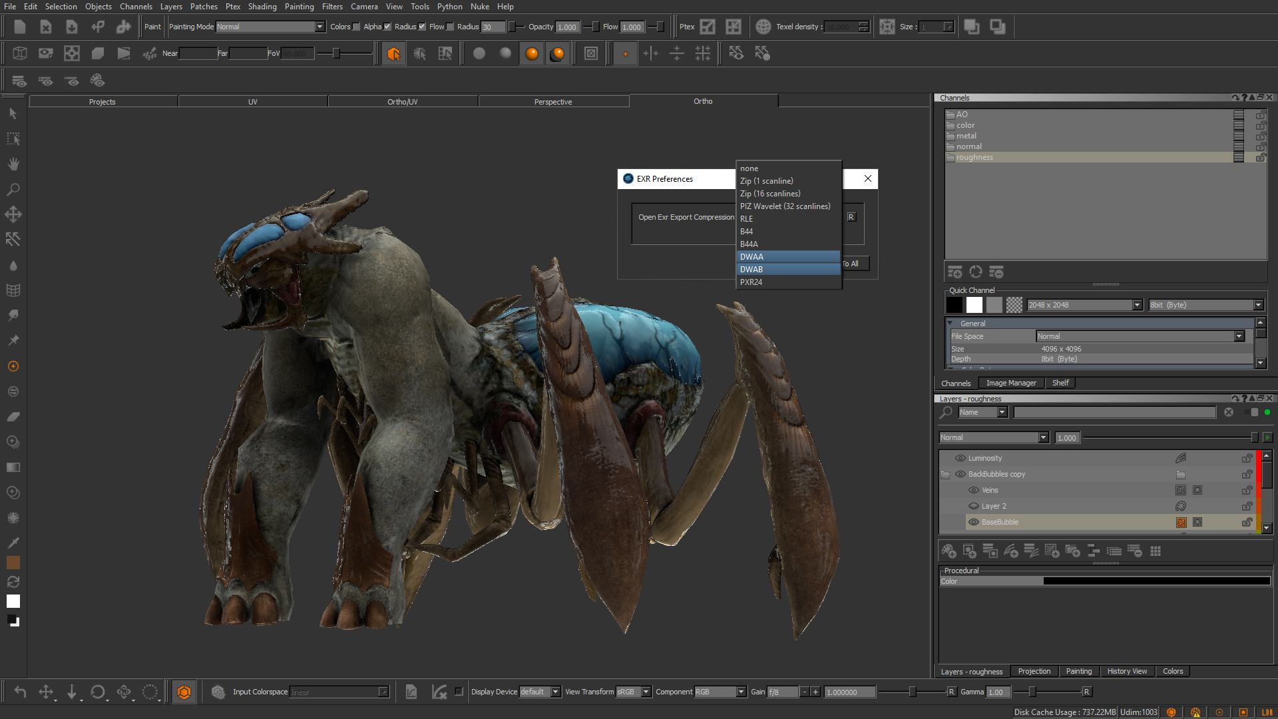This screenshot has width=1278, height=719.
Task: Hide the BackBubbles copy group
Action: coord(960,474)
